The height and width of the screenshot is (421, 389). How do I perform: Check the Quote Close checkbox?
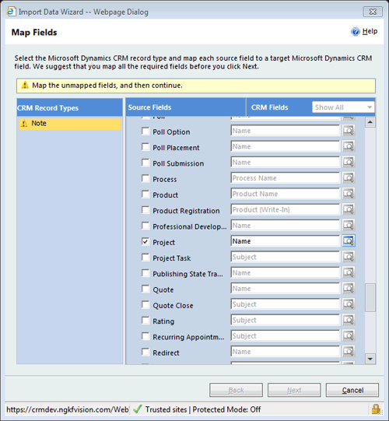click(145, 305)
